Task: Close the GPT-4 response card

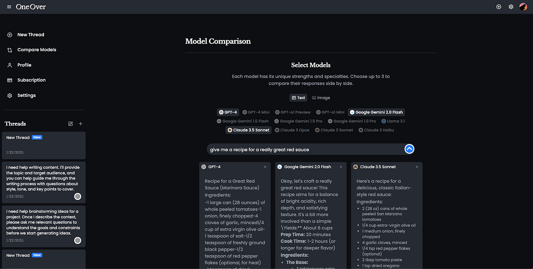Action: (x=265, y=167)
